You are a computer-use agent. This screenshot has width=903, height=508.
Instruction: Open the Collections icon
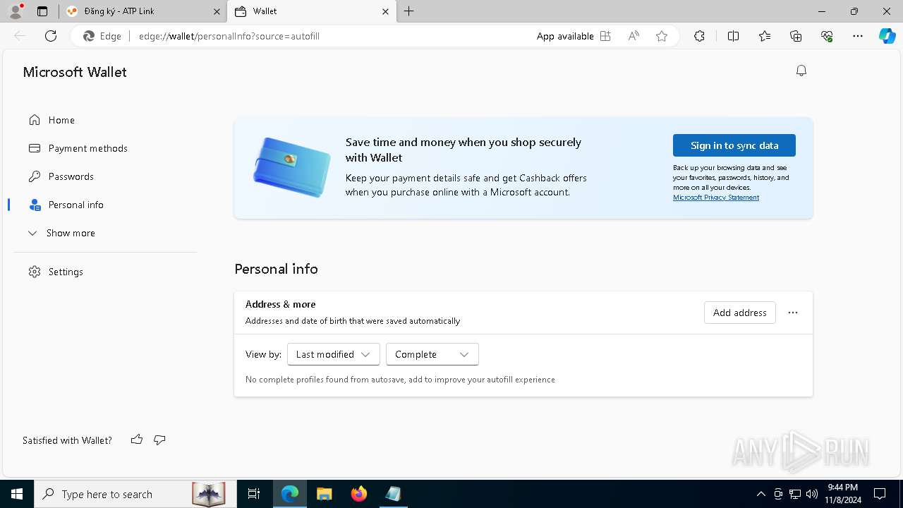(x=796, y=36)
